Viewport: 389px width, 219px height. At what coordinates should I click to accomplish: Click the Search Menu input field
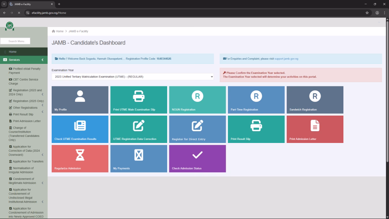tap(15, 41)
